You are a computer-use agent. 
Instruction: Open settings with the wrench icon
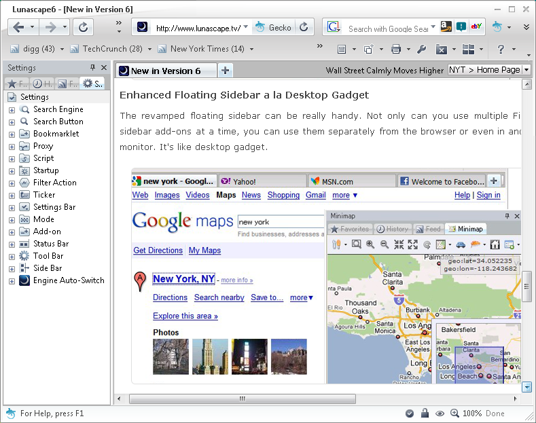pyautogui.click(x=421, y=50)
